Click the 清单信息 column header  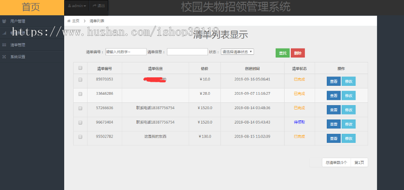click(155, 69)
